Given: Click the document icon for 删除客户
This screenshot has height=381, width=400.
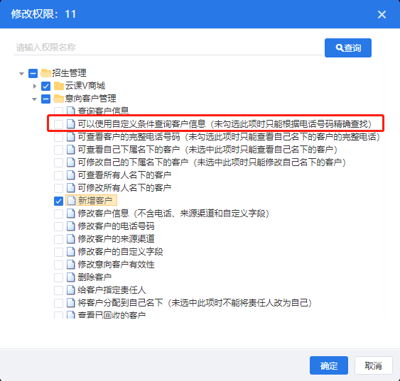Looking at the screenshot, I should [70, 277].
